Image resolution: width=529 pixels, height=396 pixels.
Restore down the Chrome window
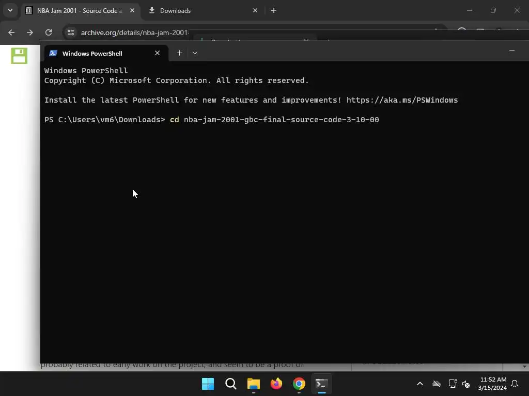click(x=493, y=10)
